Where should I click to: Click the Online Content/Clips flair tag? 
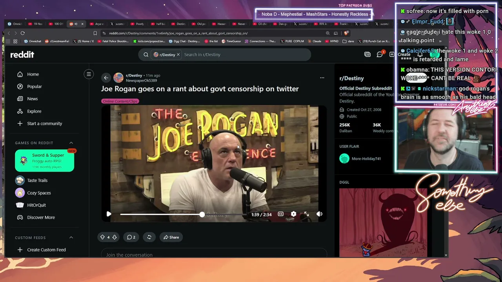point(120,101)
